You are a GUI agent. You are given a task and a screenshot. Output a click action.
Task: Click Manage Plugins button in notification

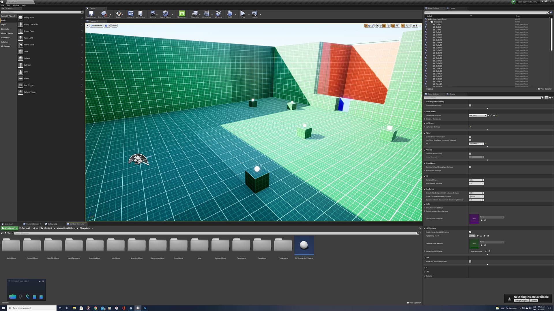(521, 301)
